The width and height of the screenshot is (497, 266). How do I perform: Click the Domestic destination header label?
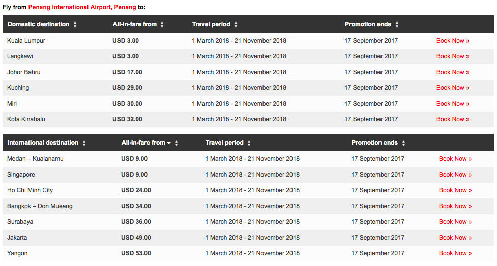(38, 24)
